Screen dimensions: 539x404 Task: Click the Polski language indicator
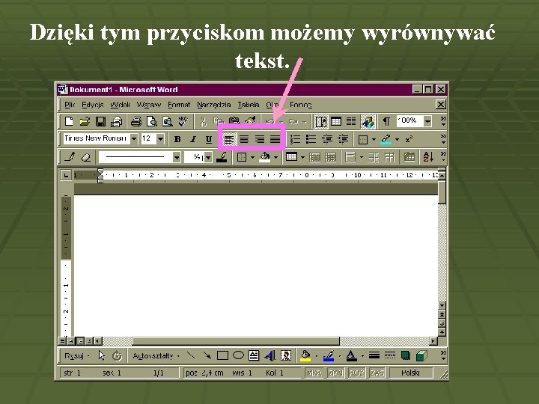tap(410, 373)
